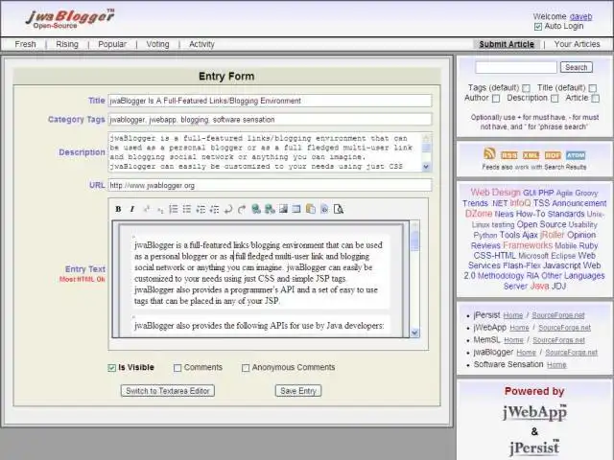This screenshot has height=460, width=614.
Task: Click in the Title input field
Action: [270, 101]
